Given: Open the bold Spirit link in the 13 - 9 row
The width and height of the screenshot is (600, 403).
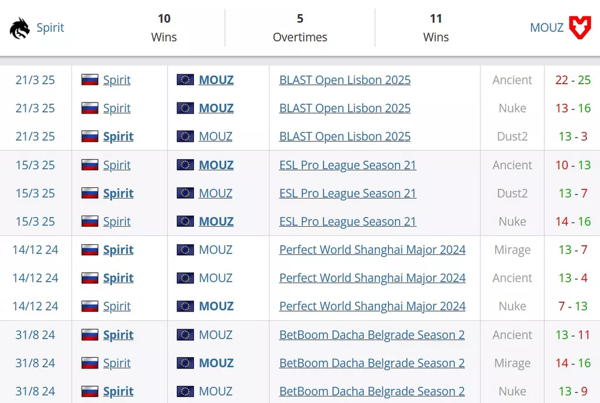Looking at the screenshot, I should coord(118,391).
